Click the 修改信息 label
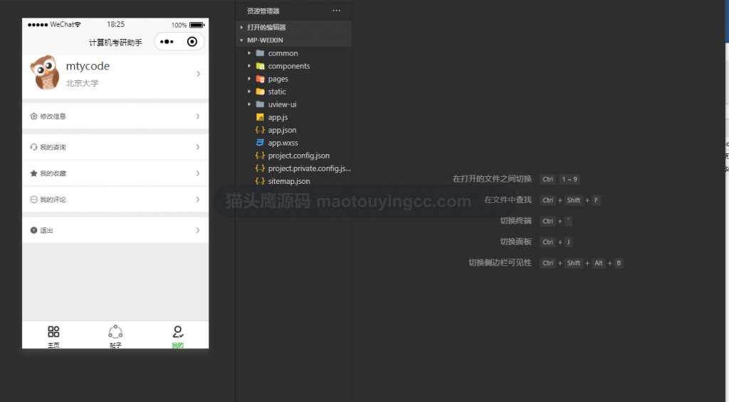 tap(53, 116)
